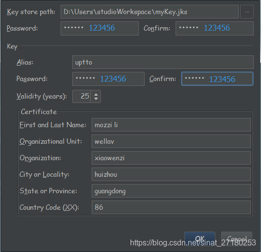Click the First and Last Name field
261x252 pixels.
tap(171, 125)
